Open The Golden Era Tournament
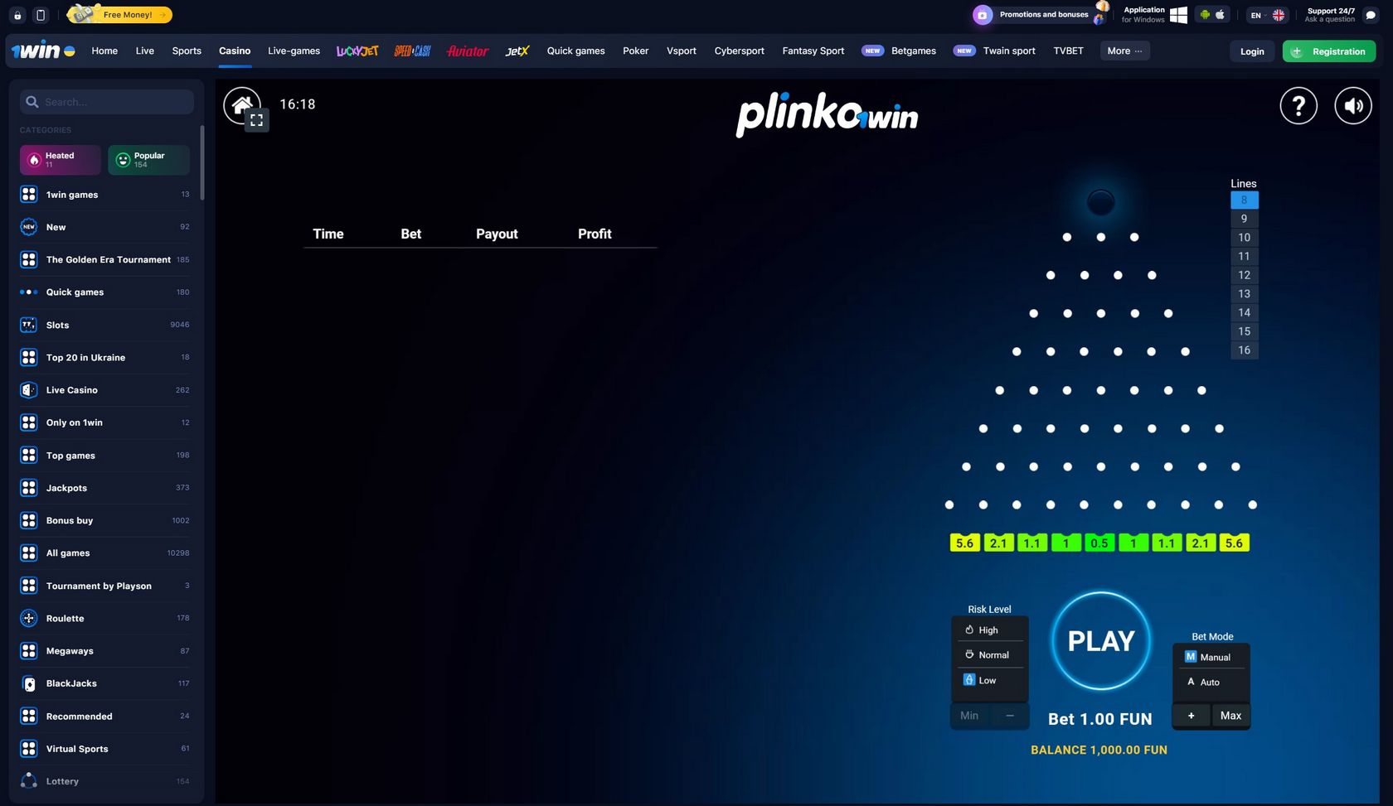This screenshot has width=1393, height=806. [104, 259]
